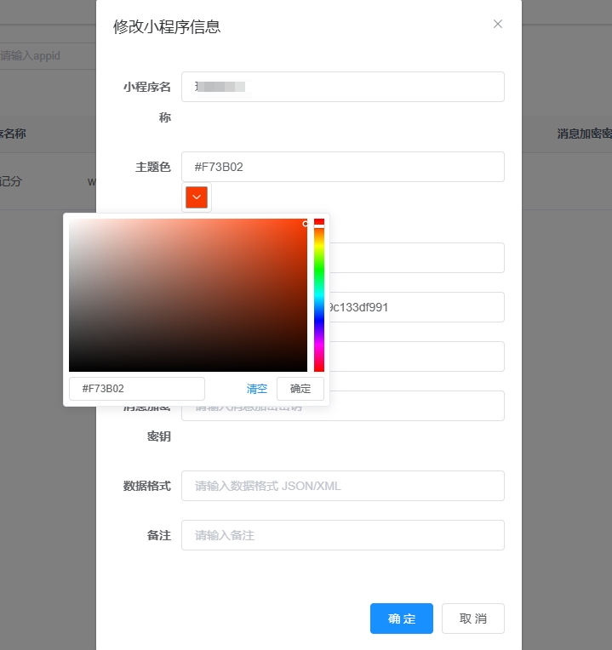The width and height of the screenshot is (612, 650).
Task: Pick black at the color panel's bottom edge
Action: click(x=187, y=369)
